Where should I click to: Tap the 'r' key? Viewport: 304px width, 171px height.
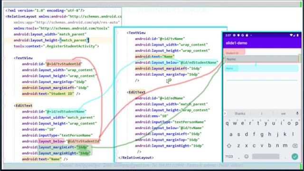click(x=250, y=123)
